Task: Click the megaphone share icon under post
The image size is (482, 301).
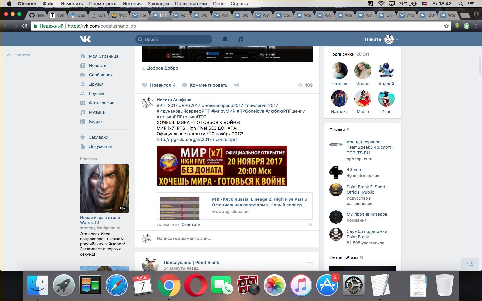Action: pos(236,85)
